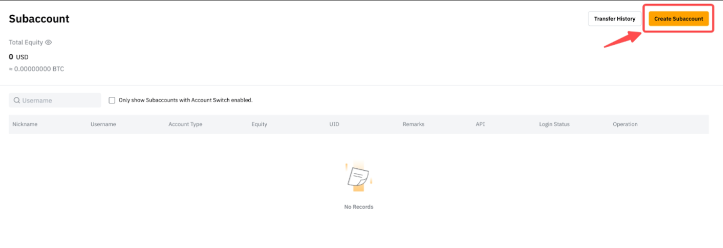Focus the Username search field

(59, 100)
